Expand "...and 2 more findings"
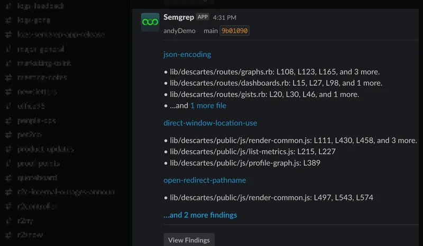423x246 pixels. (200, 215)
